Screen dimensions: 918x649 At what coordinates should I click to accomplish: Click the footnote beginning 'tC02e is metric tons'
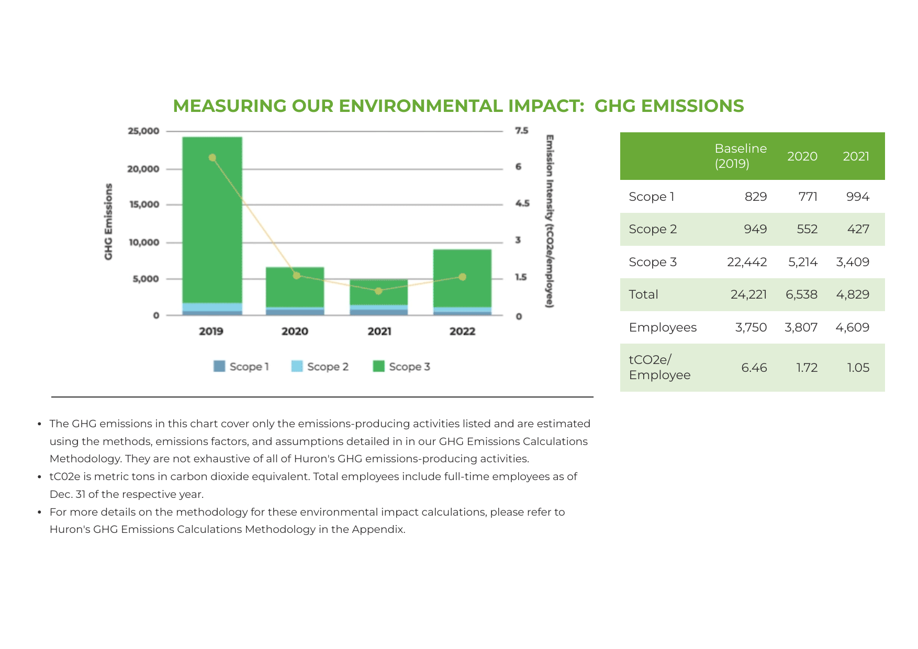(314, 485)
